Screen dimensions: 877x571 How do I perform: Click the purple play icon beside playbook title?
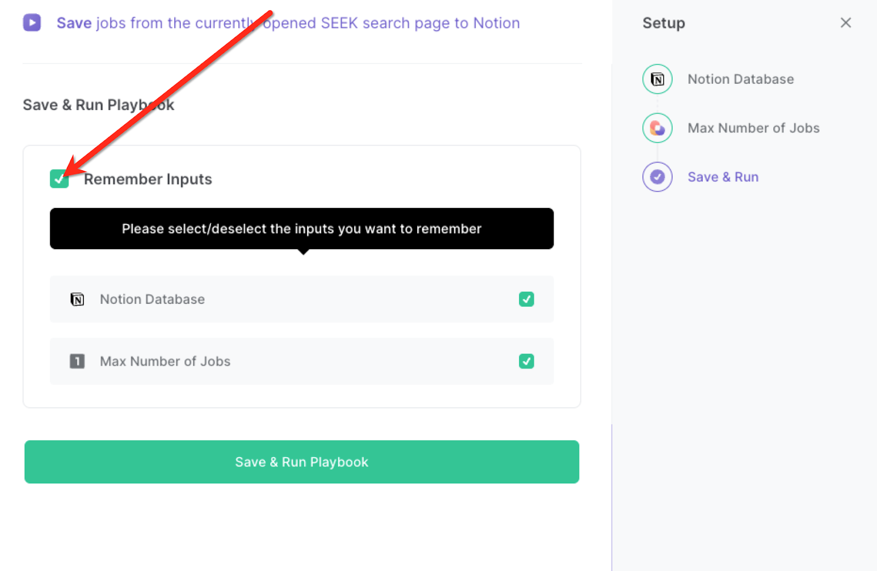tap(32, 22)
